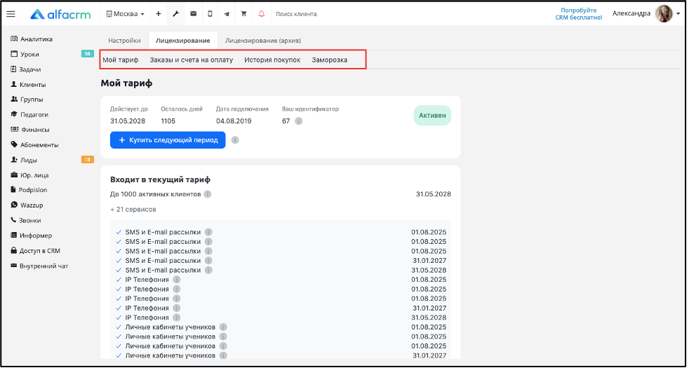This screenshot has width=687, height=368.
Task: Click the Входит в текущий тариф heading
Action: pos(161,179)
